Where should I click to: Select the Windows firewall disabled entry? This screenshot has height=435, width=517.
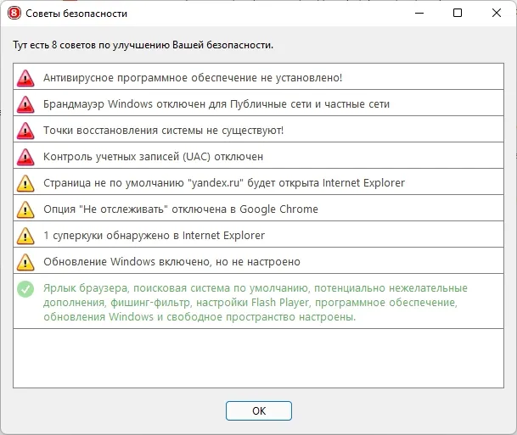click(258, 103)
